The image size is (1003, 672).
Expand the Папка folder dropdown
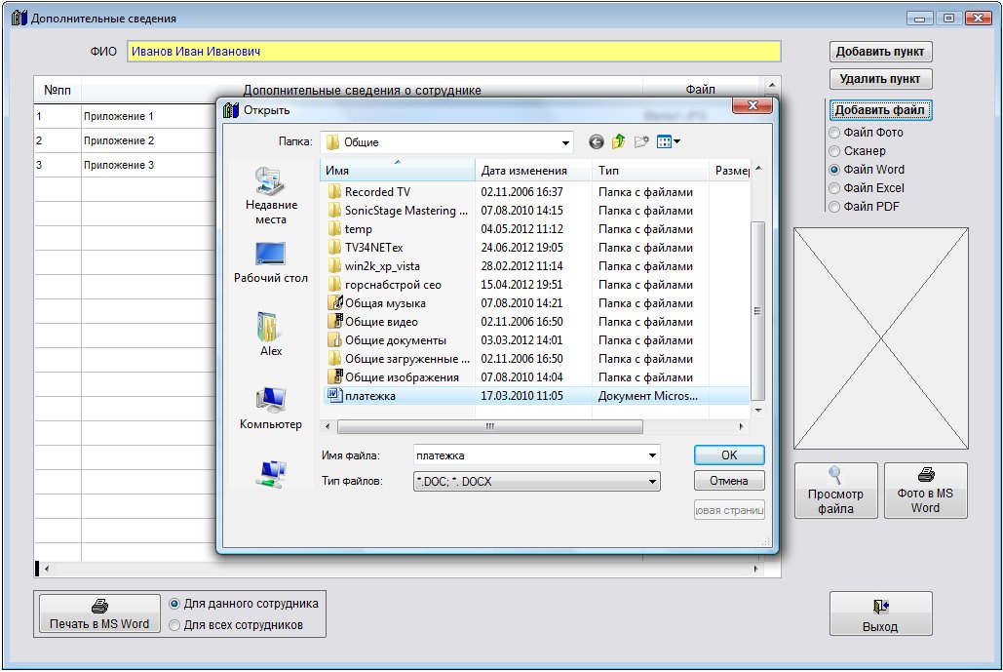point(565,142)
